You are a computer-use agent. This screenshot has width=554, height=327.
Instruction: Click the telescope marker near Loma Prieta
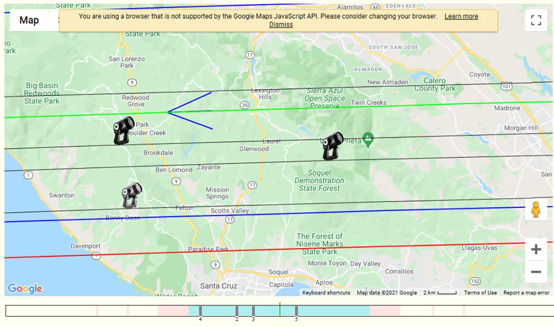(332, 146)
